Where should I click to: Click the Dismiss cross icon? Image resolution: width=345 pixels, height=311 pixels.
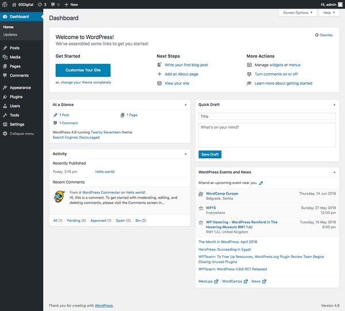(x=317, y=35)
